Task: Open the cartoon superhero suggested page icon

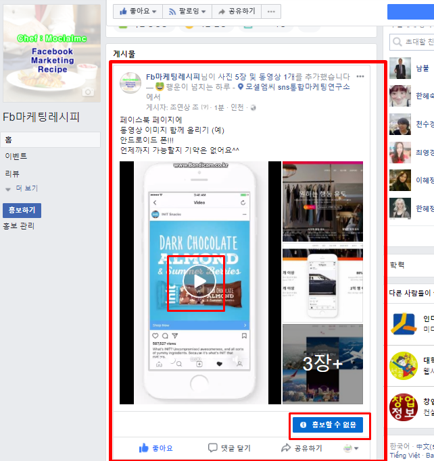Action: pos(404,365)
